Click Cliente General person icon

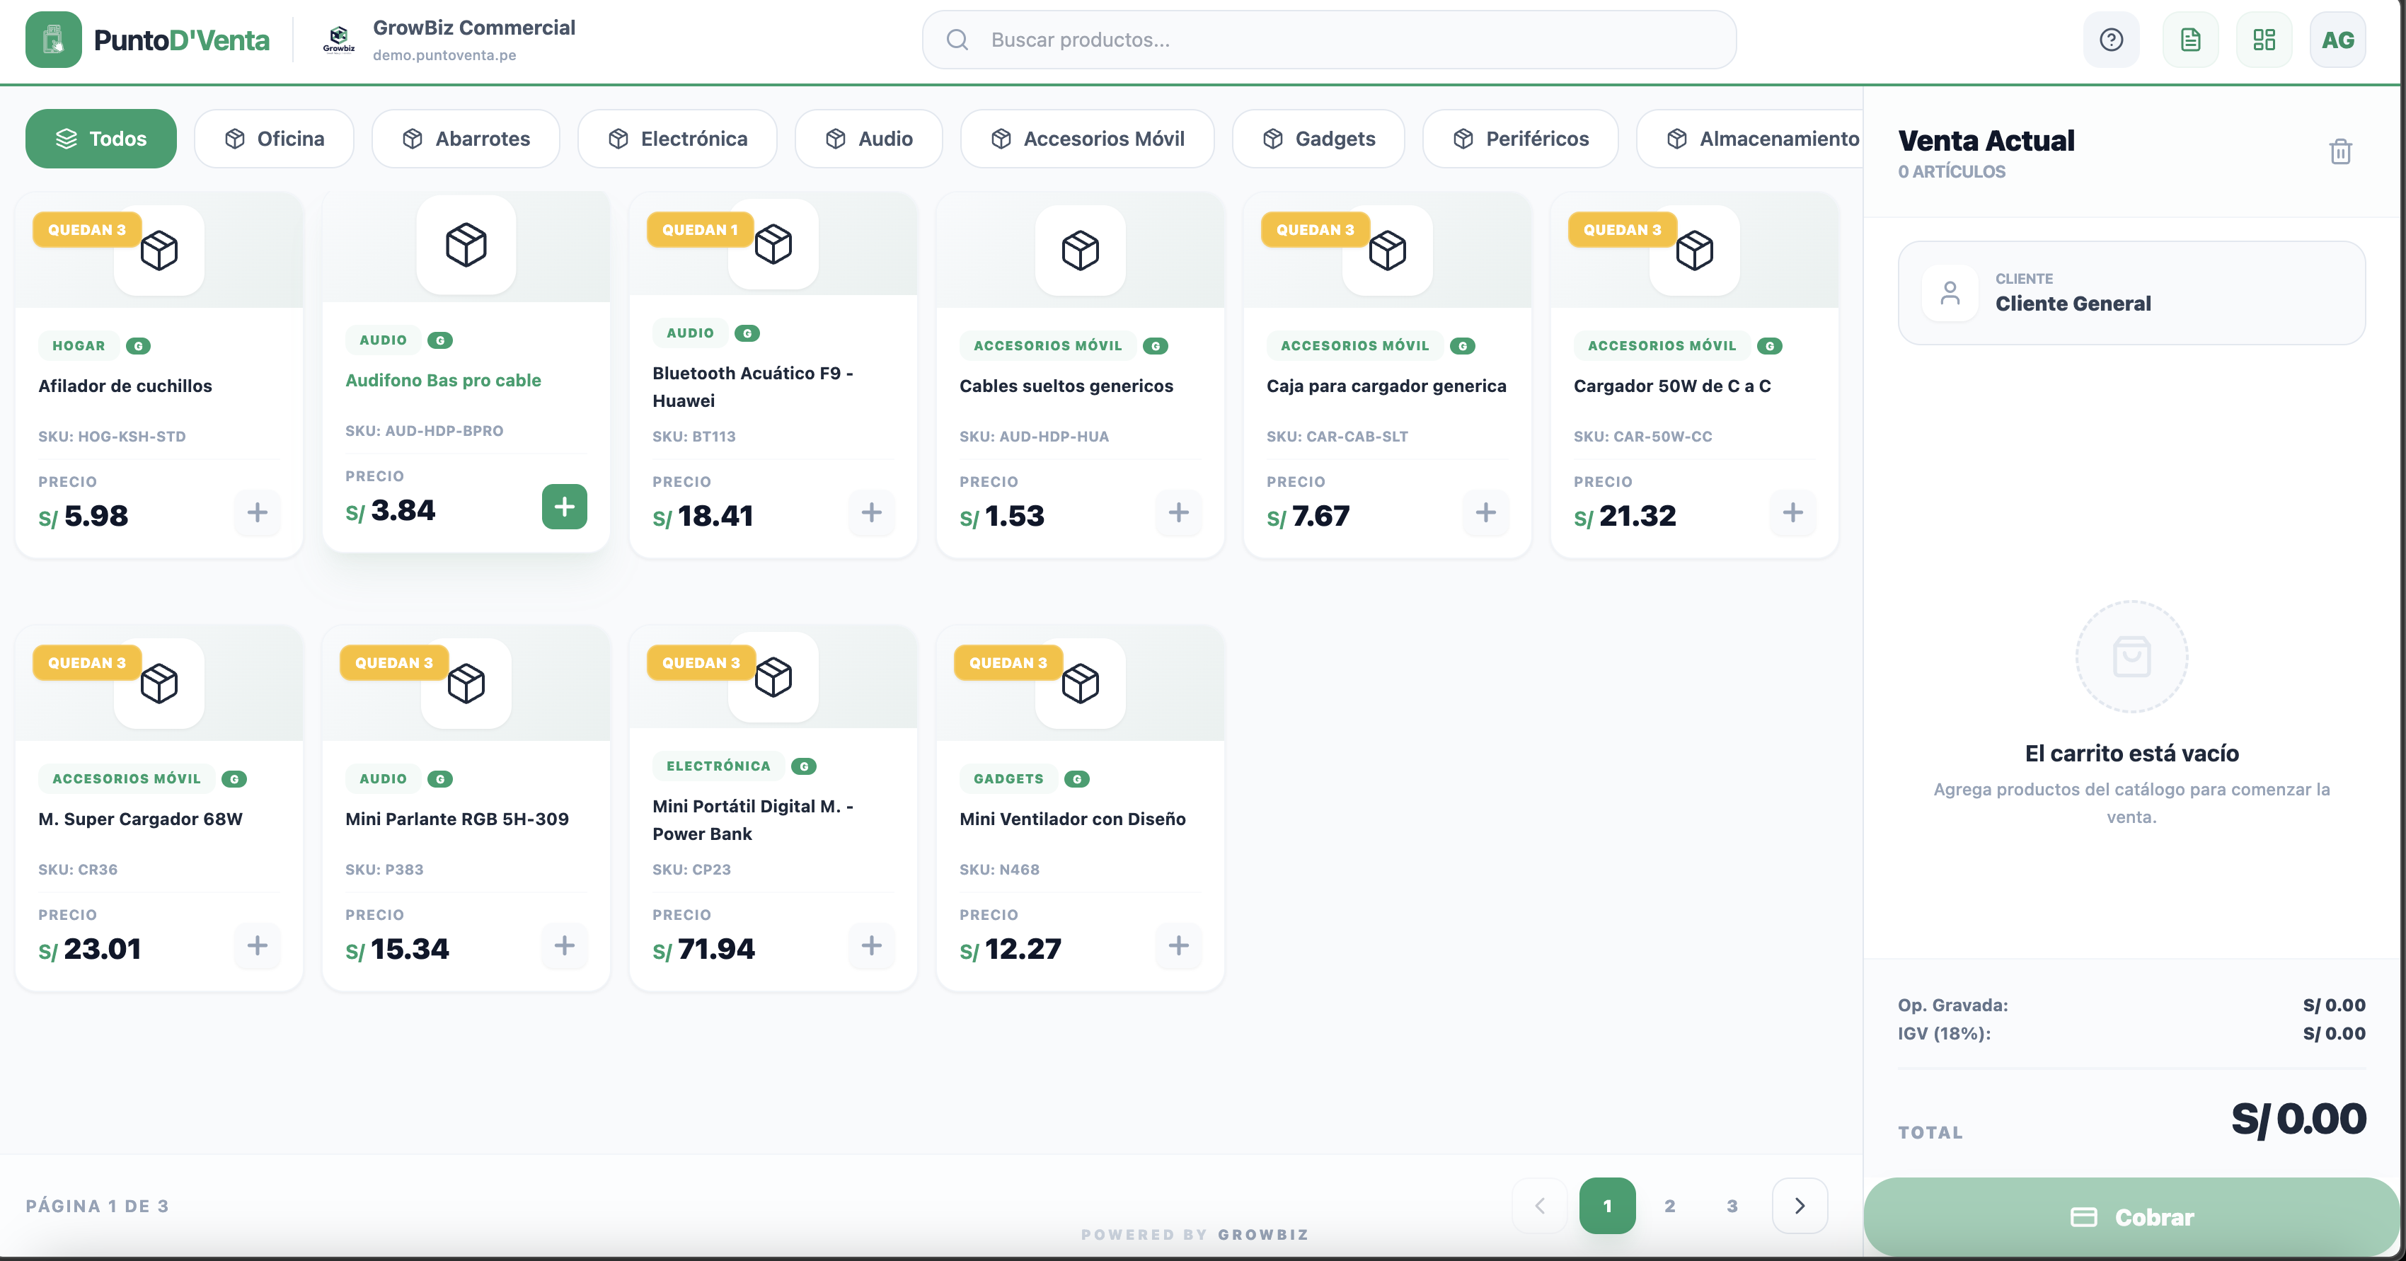[1950, 293]
